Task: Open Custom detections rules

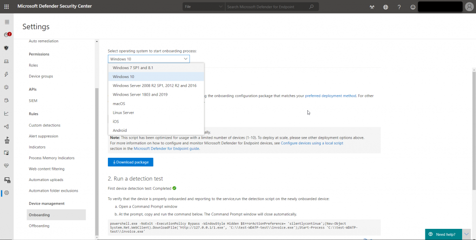Action: 45,125
